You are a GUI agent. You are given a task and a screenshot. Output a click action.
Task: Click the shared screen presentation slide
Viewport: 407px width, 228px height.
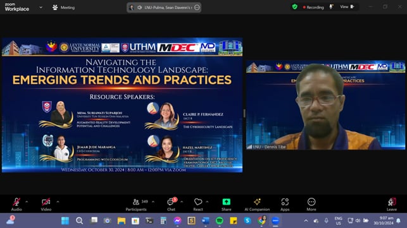[122, 105]
